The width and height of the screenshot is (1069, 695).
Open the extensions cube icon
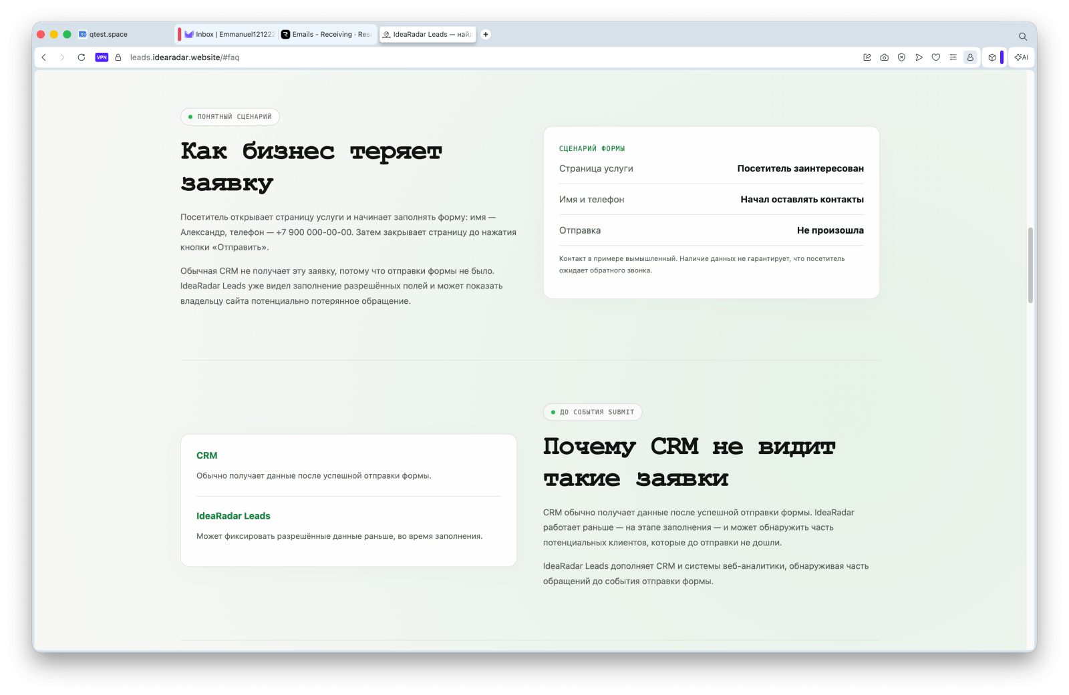[x=992, y=57]
